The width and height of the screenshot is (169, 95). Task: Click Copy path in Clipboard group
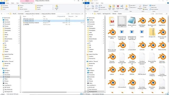click(102, 7)
